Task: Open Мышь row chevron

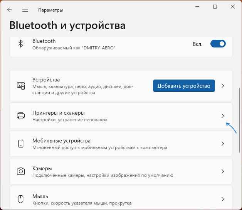Action: coord(223,199)
